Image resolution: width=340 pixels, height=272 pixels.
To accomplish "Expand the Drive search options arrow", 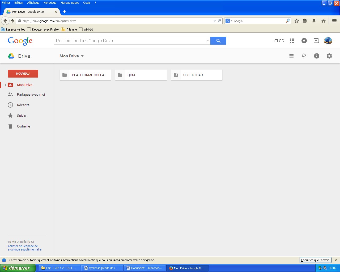I will [x=208, y=41].
